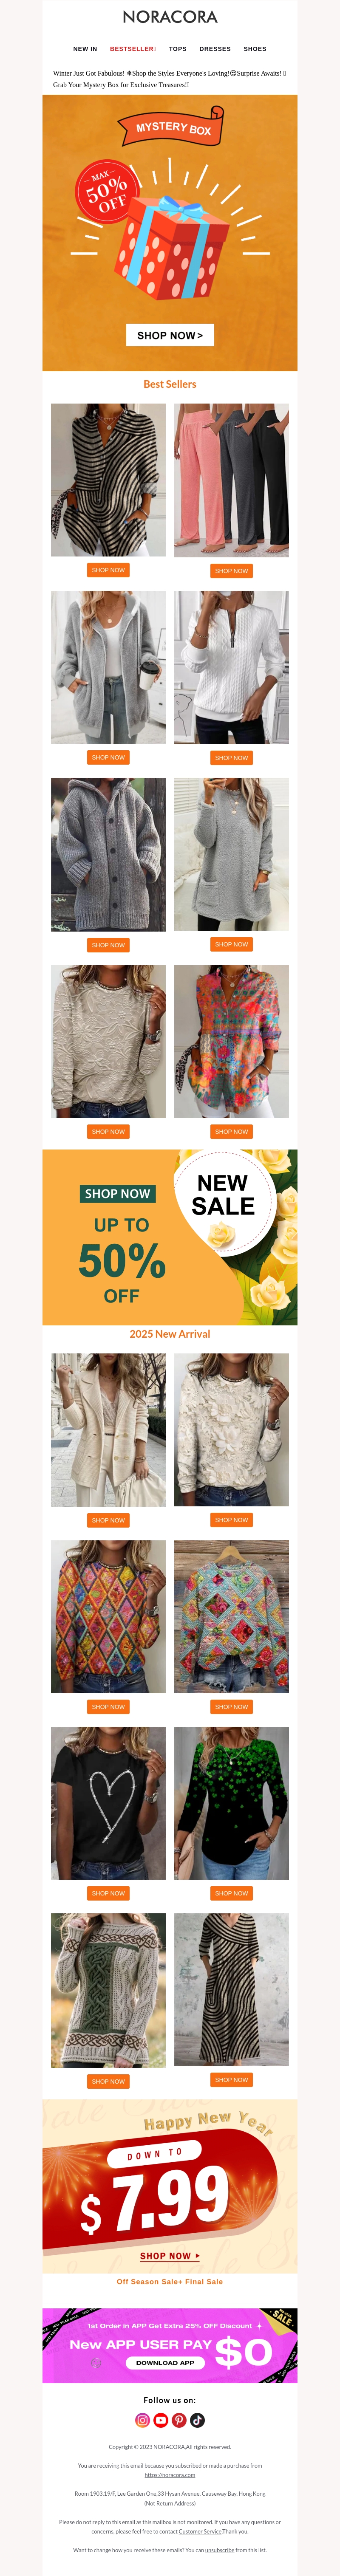This screenshot has width=340, height=2576.
Task: Click SHOP NOW on Mystery Box banner
Action: click(x=170, y=335)
